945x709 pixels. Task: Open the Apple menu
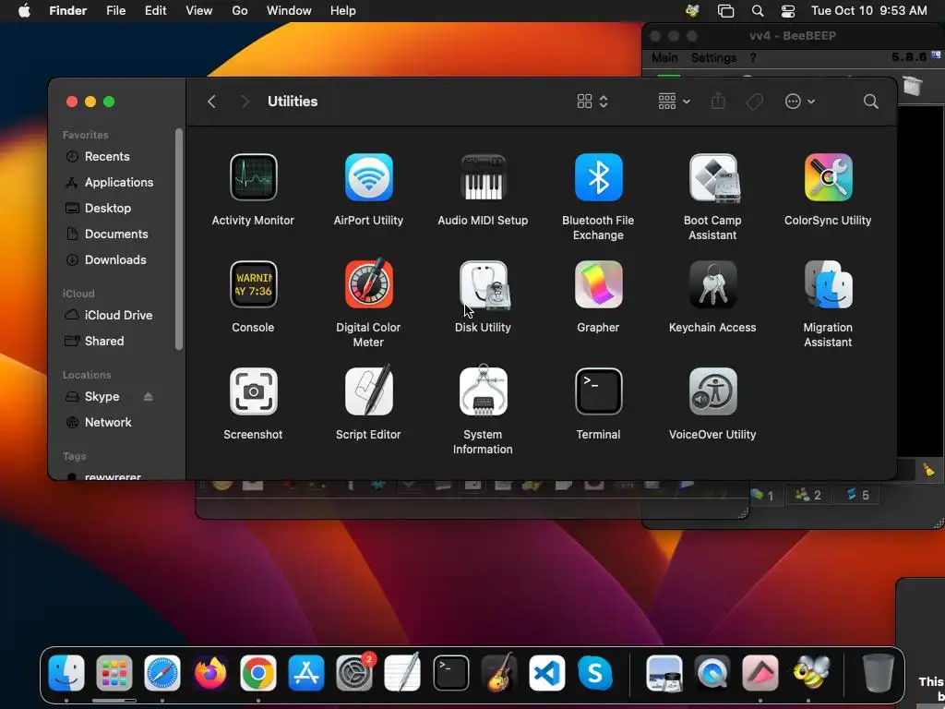click(24, 11)
